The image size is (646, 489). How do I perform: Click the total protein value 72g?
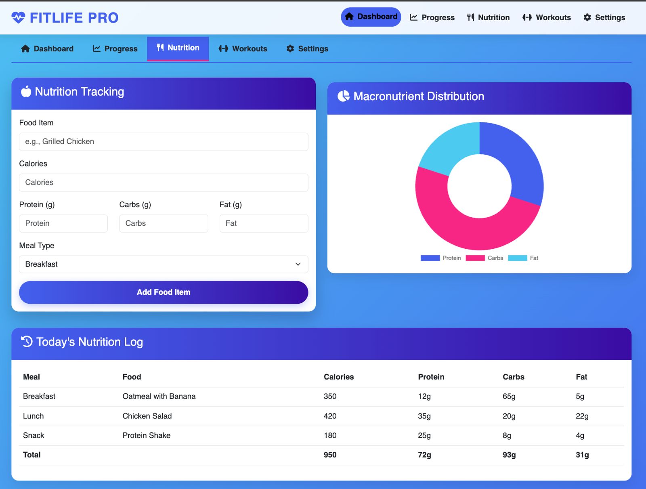pyautogui.click(x=424, y=455)
